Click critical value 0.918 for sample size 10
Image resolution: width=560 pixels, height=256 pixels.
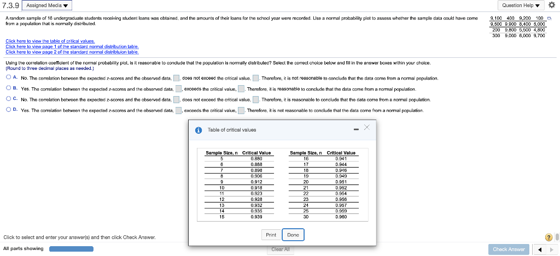pos(256,188)
